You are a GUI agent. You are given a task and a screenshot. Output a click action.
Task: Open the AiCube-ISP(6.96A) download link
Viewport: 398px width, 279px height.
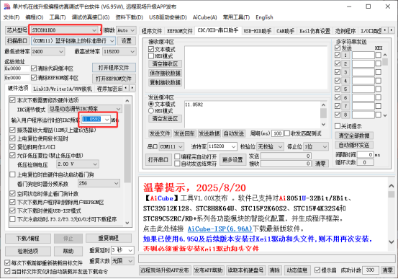pos(220,229)
